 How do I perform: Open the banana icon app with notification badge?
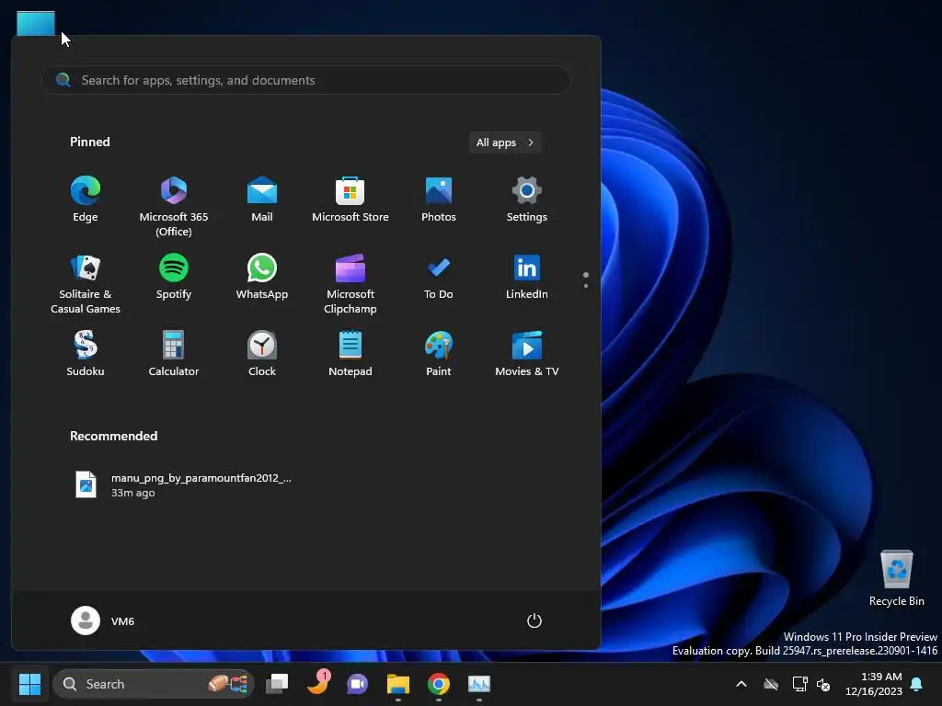317,684
